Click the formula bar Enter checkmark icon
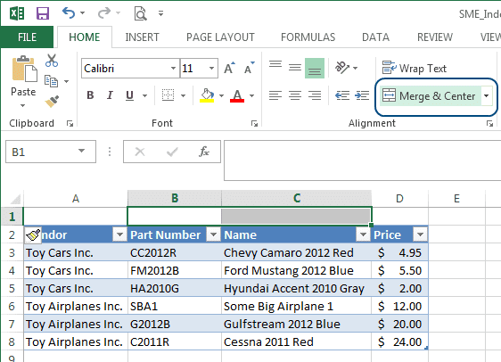 172,152
